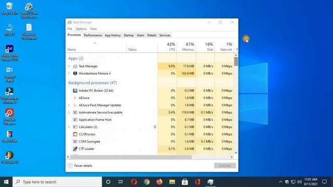This screenshot has width=333, height=187.
Task: Click Wondershare Filmora X process icon
Action: [75, 74]
